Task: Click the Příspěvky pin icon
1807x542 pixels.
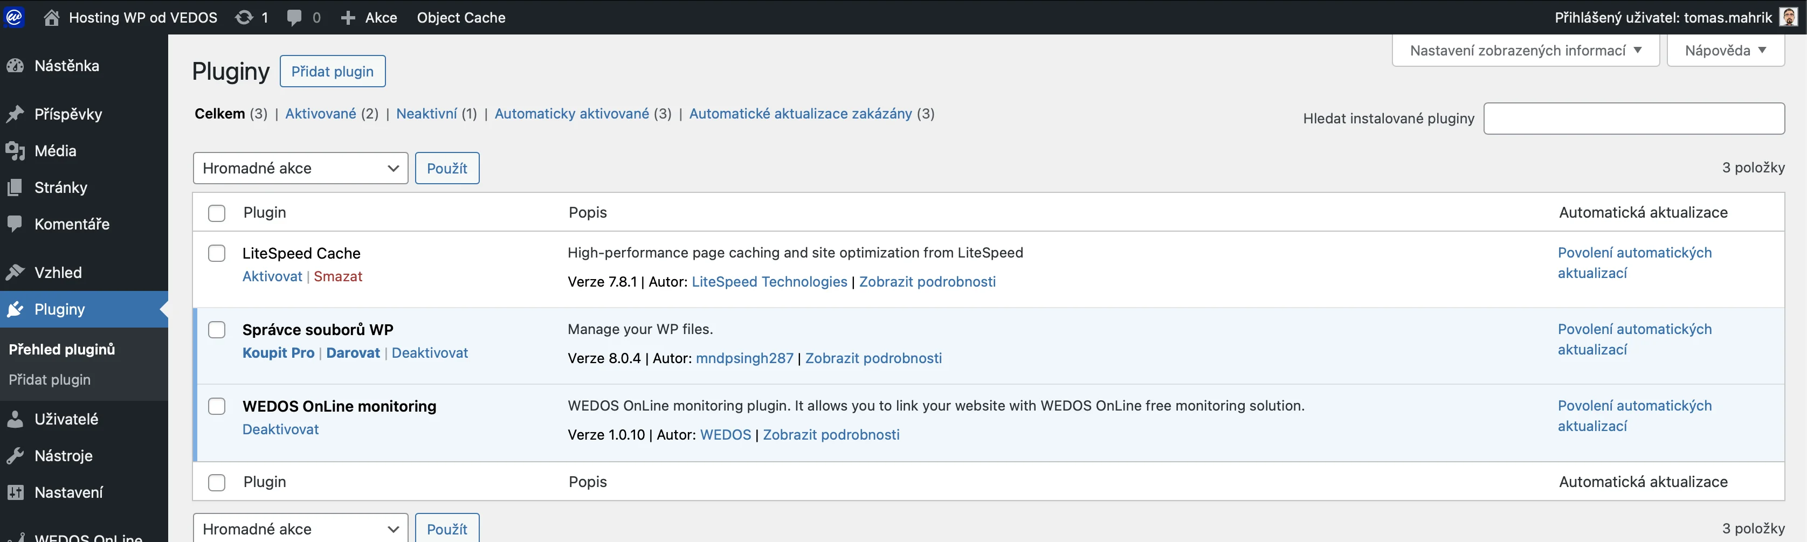Action: [x=16, y=114]
